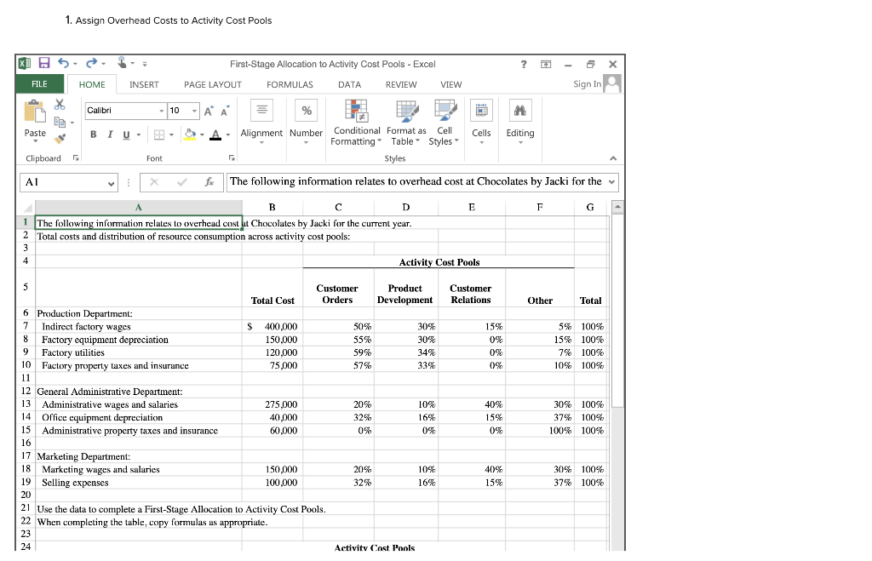The width and height of the screenshot is (872, 561).
Task: Click the Paste clipboard icon
Action: pyautogui.click(x=35, y=112)
